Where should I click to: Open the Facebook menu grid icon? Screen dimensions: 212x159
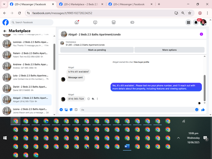pos(188,22)
